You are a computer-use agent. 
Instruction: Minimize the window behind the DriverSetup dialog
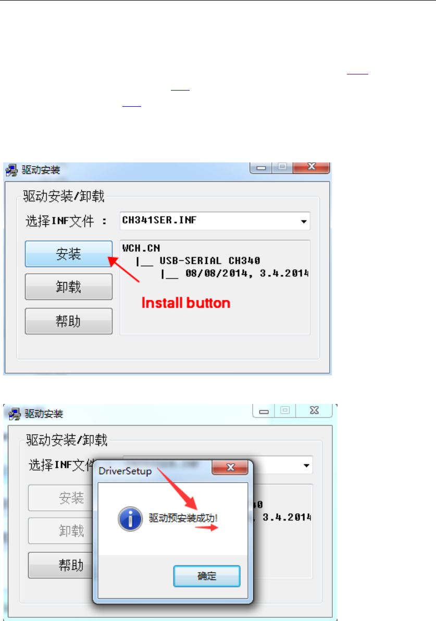click(264, 412)
